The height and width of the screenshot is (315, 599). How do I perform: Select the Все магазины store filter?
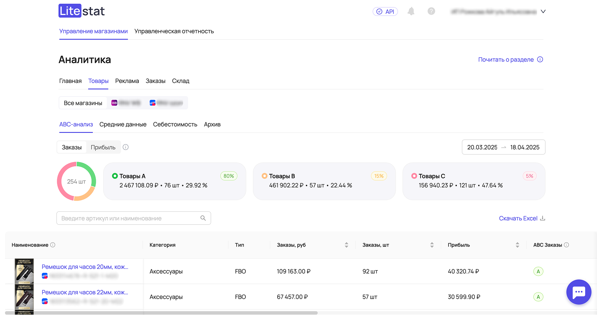tap(83, 103)
